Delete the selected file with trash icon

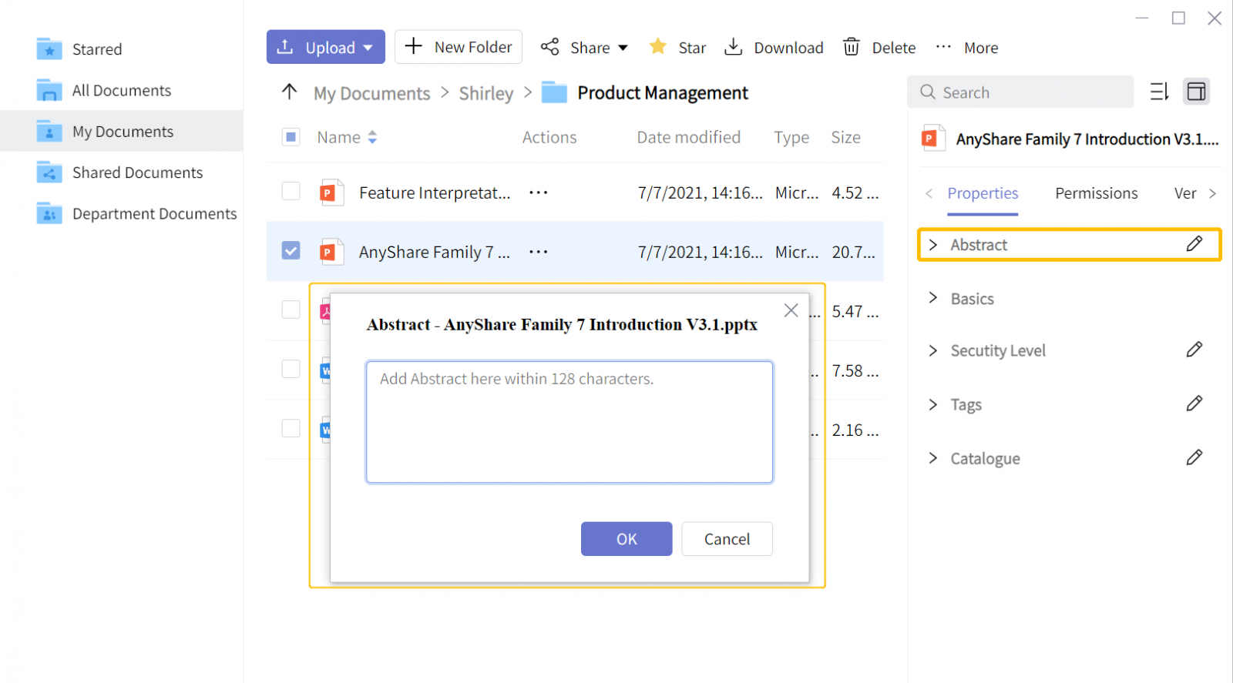pos(851,48)
